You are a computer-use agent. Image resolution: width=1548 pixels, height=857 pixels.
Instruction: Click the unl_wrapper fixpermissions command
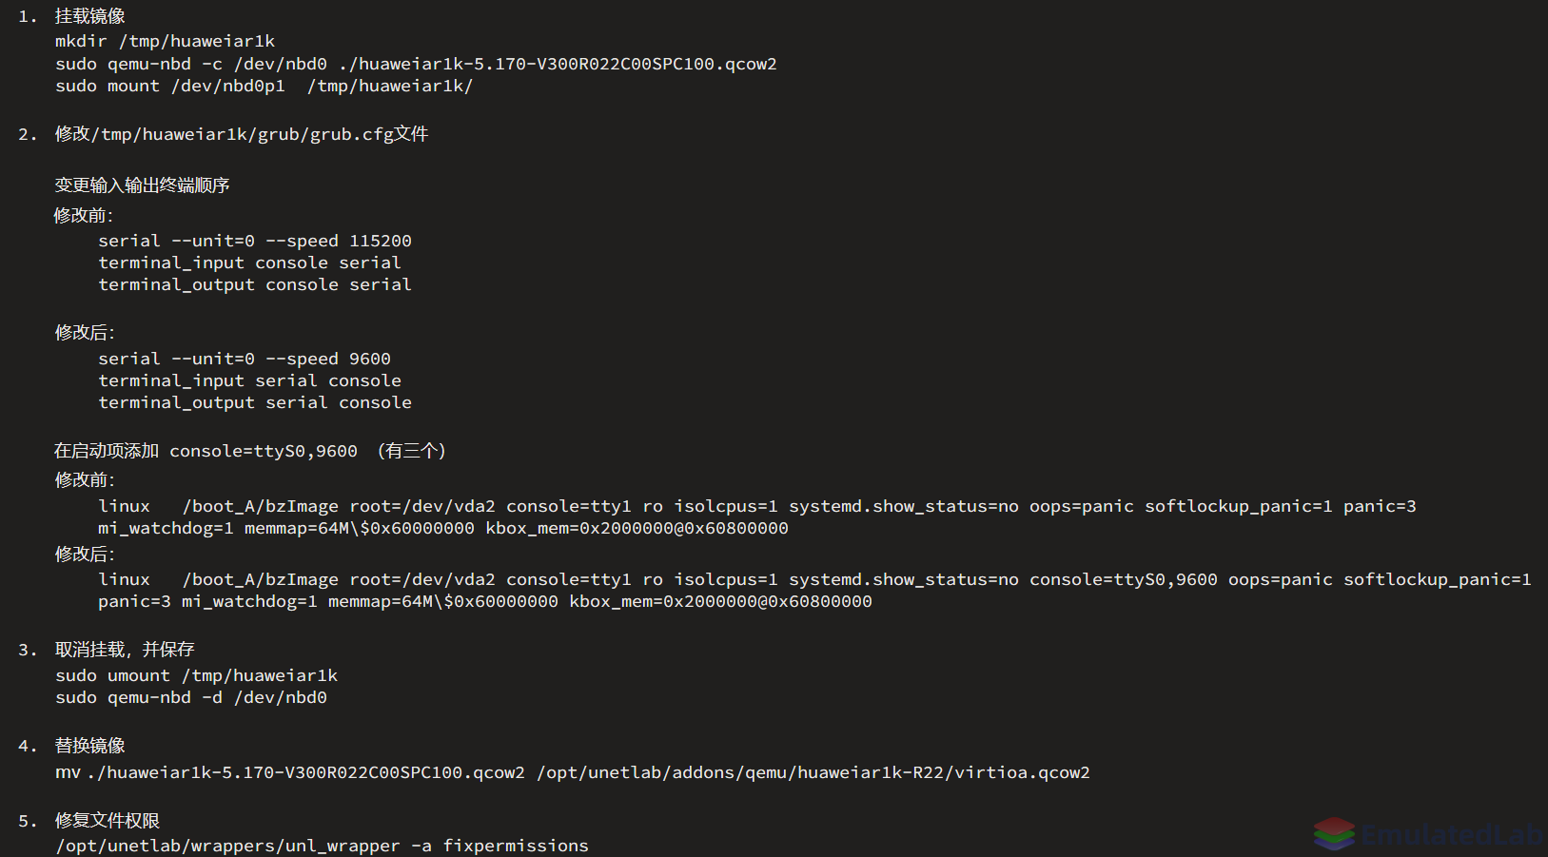coord(322,846)
